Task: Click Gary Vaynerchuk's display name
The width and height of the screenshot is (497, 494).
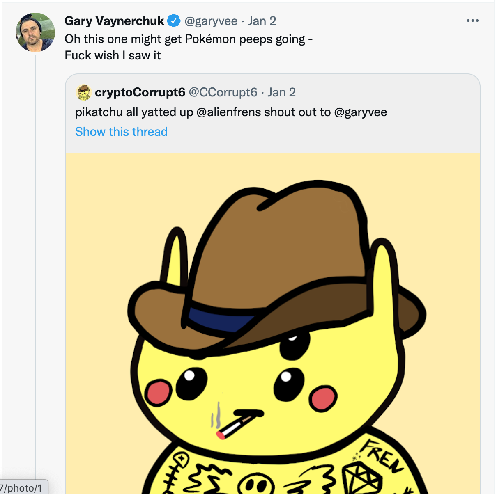Action: tap(114, 21)
